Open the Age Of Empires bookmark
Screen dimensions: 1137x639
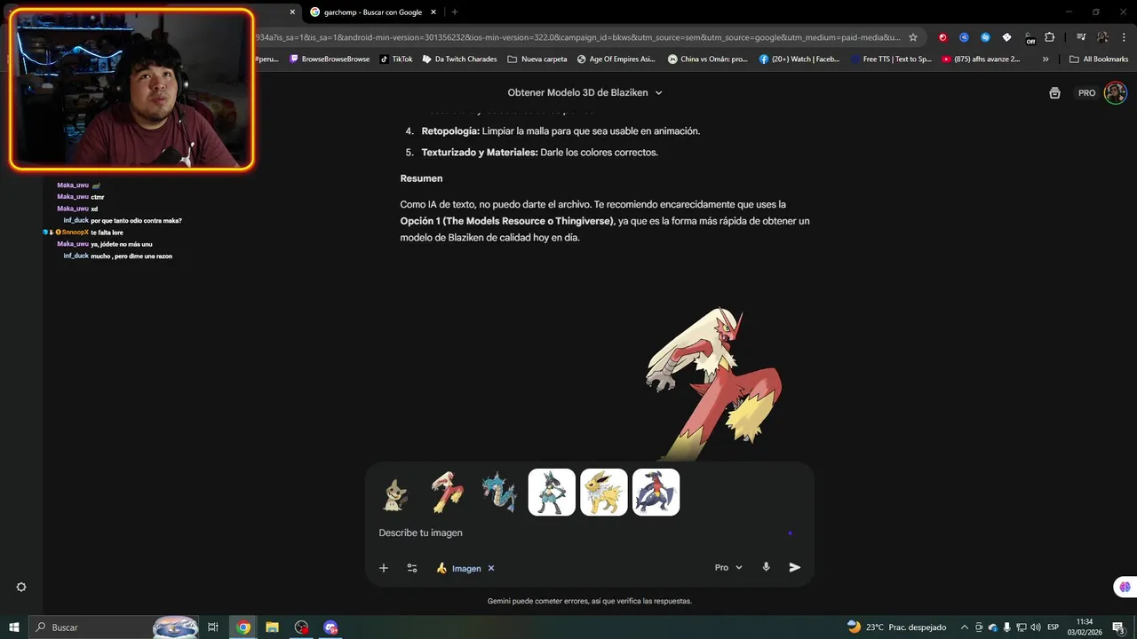click(616, 59)
